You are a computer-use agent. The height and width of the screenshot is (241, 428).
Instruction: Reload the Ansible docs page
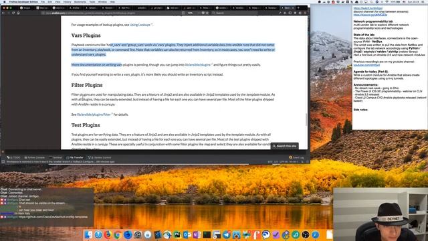point(13,13)
